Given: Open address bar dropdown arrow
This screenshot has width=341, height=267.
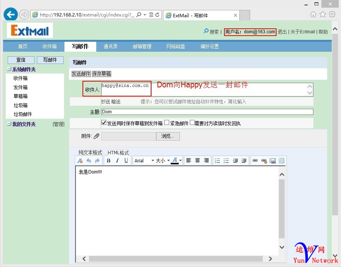Looking at the screenshot, I should click(x=145, y=15).
